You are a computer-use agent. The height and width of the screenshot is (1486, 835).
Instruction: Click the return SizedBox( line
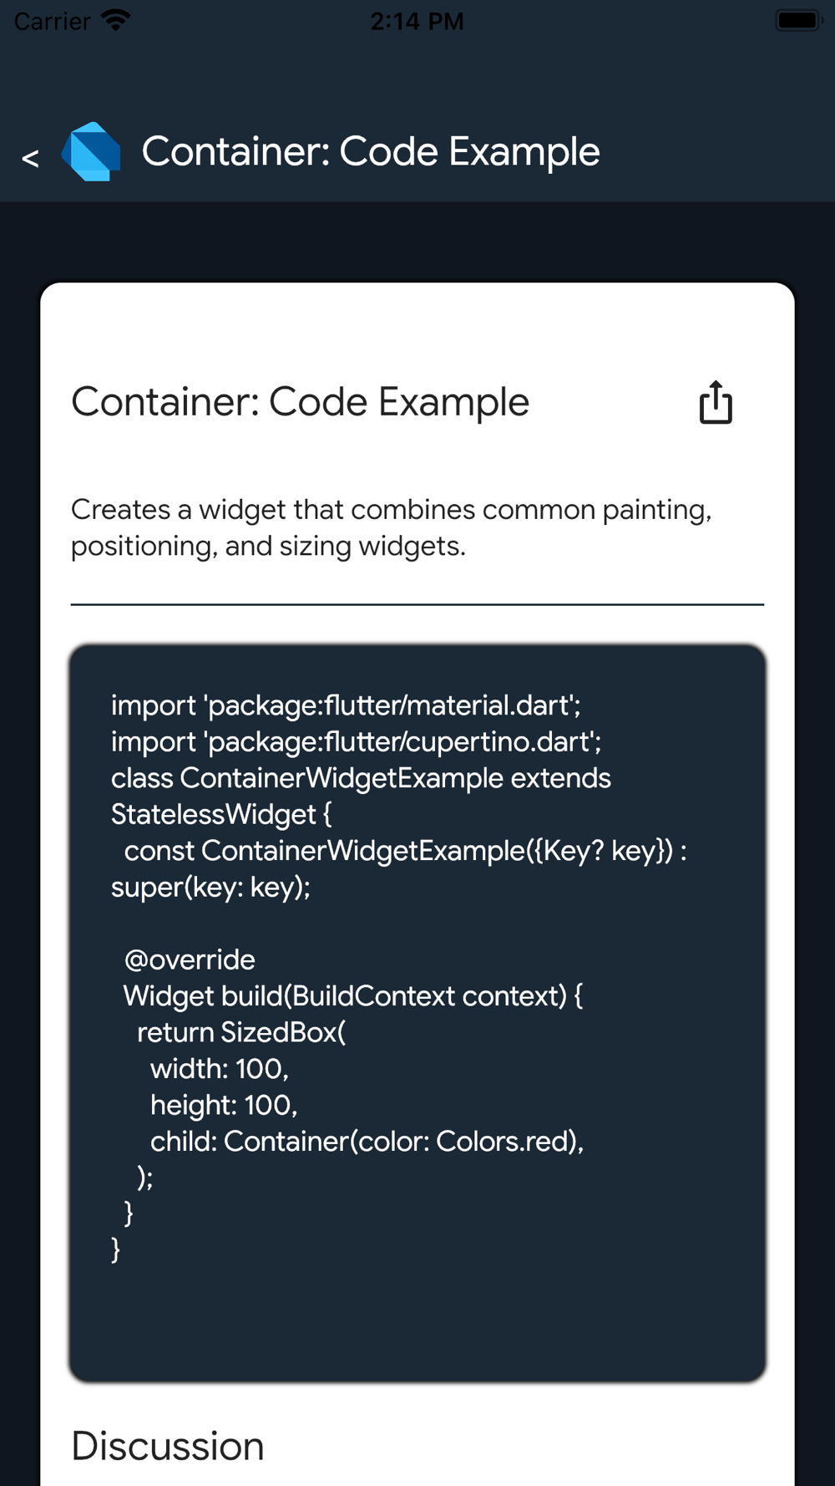(x=241, y=1032)
